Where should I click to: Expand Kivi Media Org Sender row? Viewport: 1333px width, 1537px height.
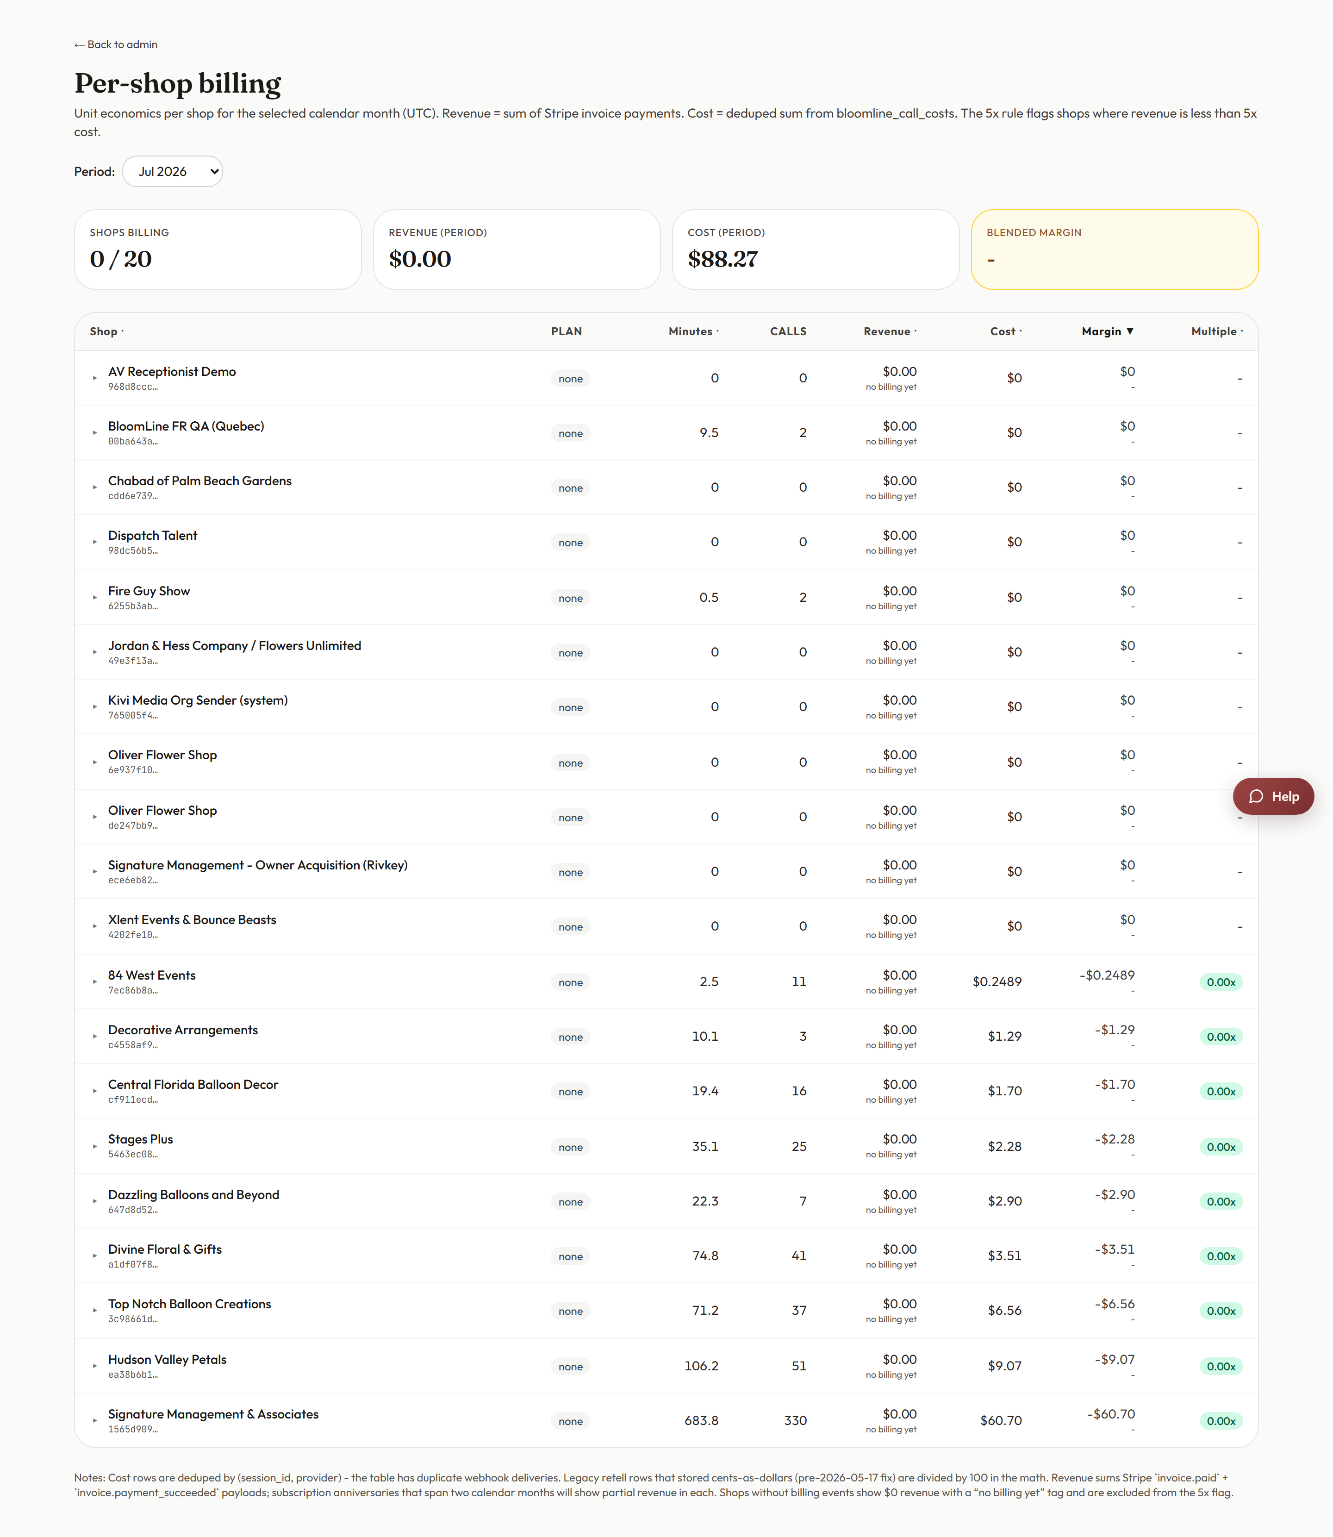tap(94, 707)
